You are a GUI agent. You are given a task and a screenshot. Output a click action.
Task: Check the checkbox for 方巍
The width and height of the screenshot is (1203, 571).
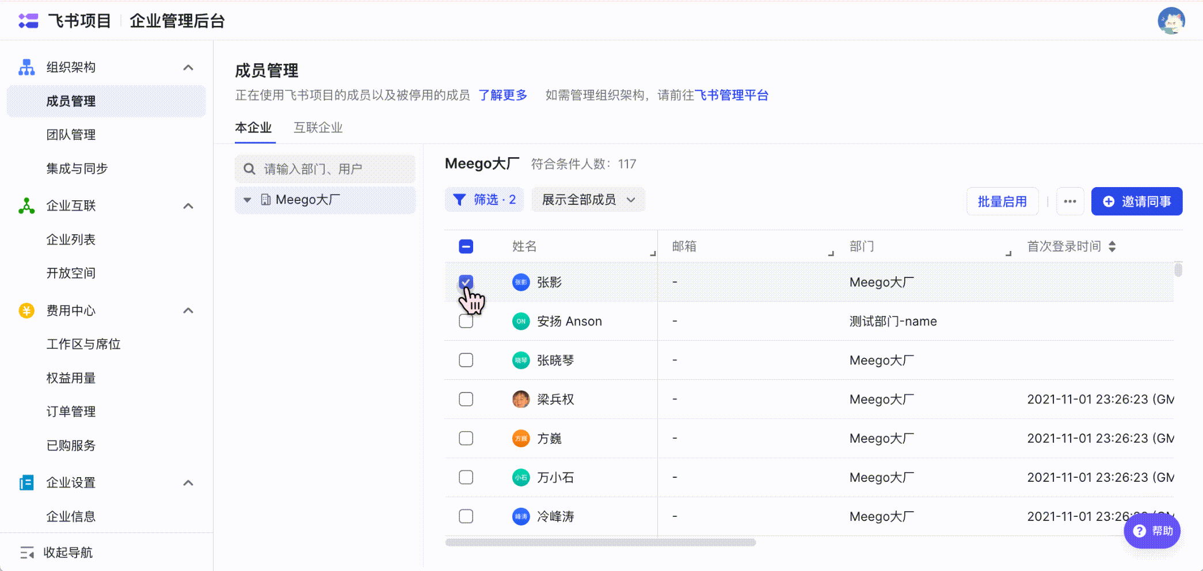[466, 439]
